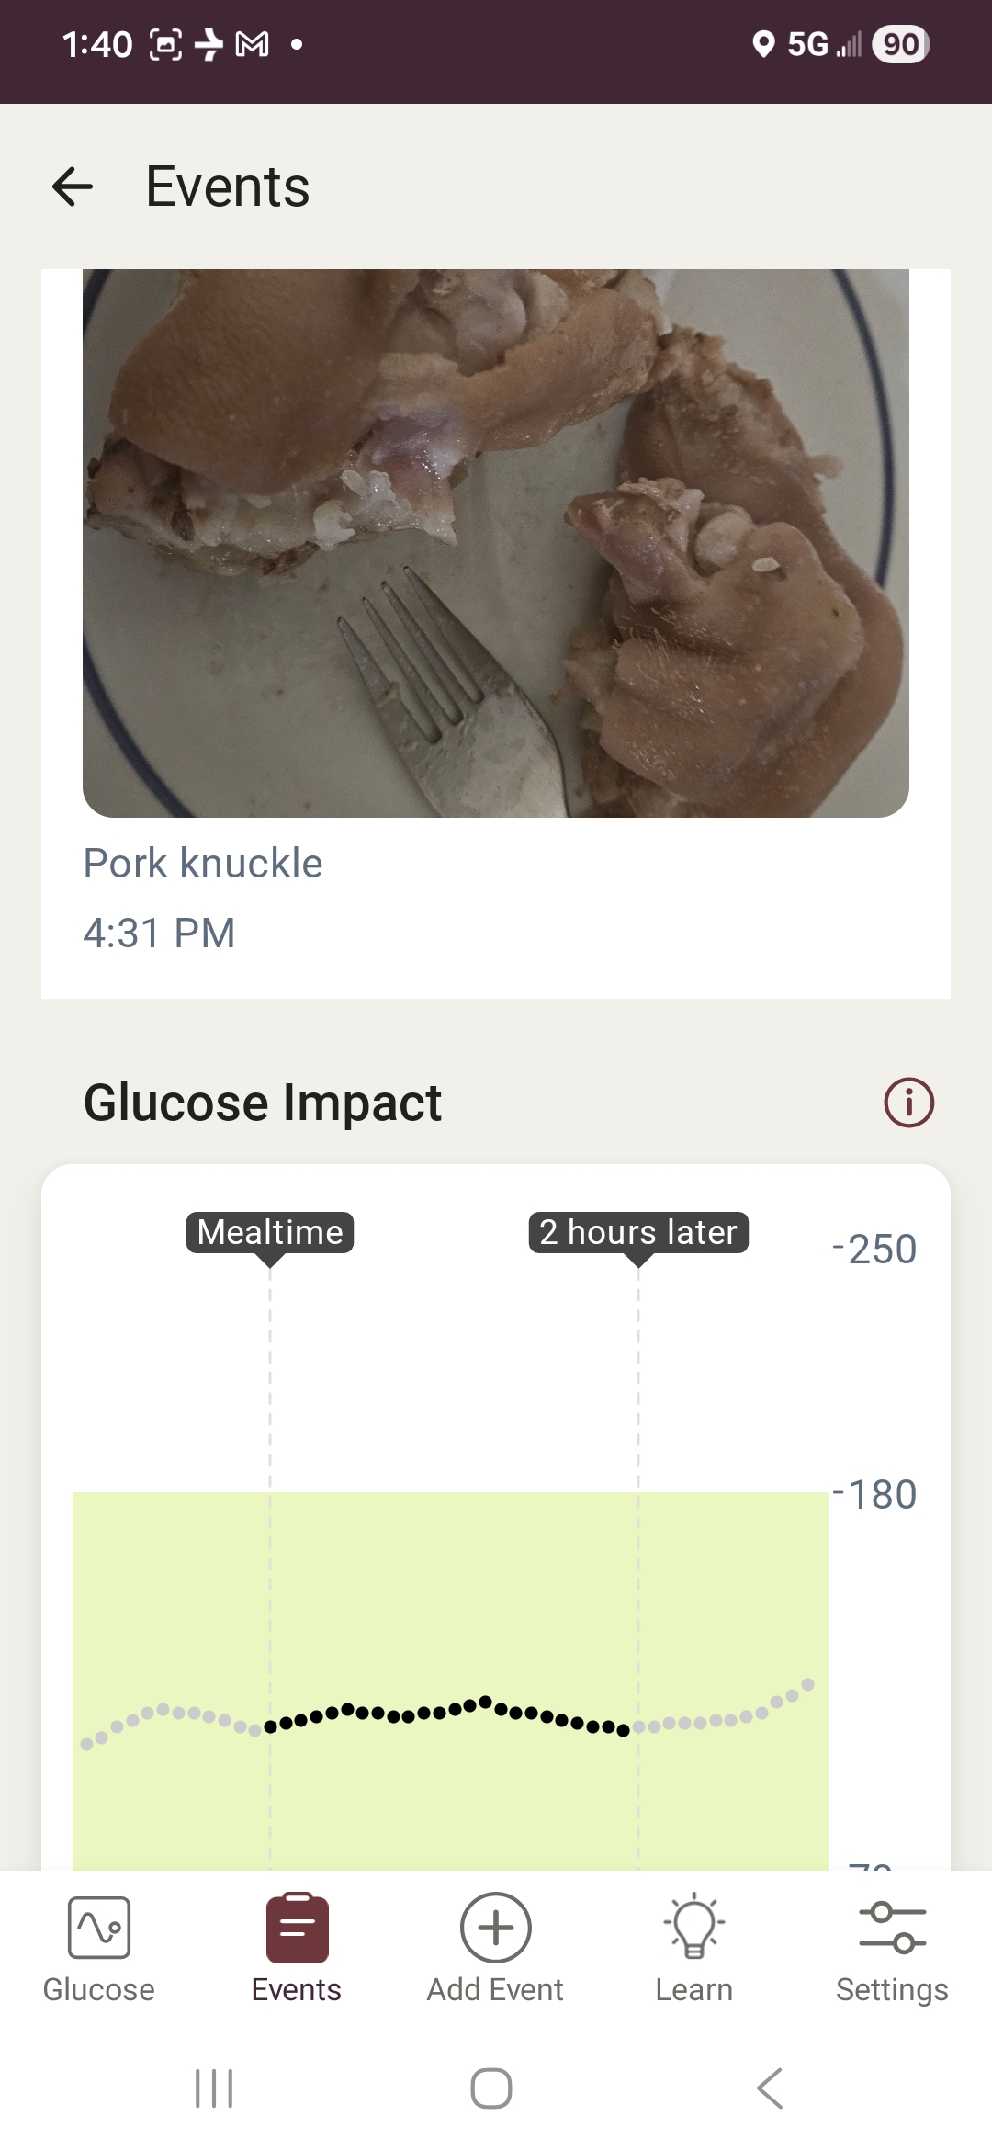The height and width of the screenshot is (2150, 992).
Task: Switch to the Glucose tab label
Action: pyautogui.click(x=99, y=1990)
